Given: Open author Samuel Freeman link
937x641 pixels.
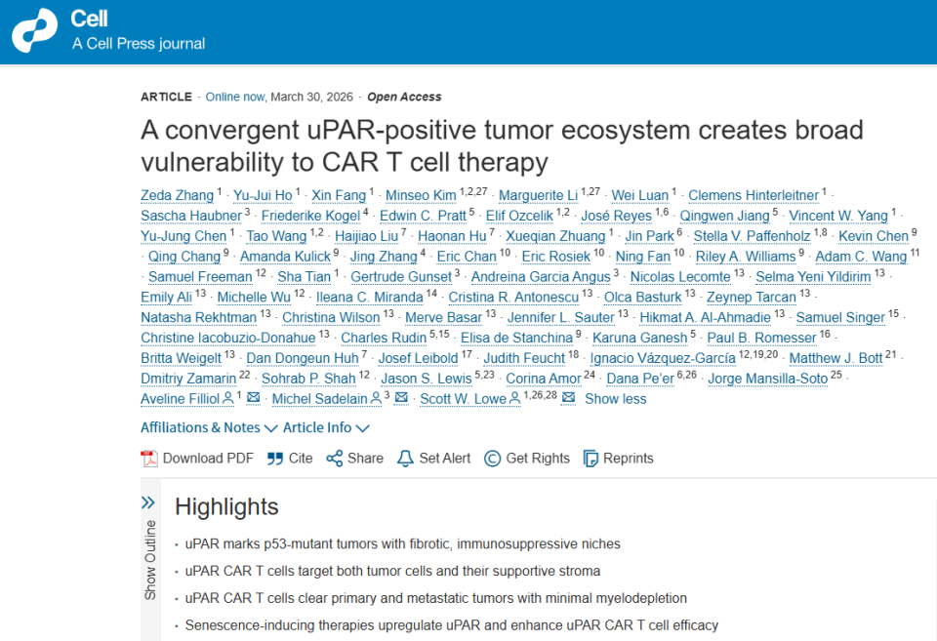Looking at the screenshot, I should click(200, 276).
